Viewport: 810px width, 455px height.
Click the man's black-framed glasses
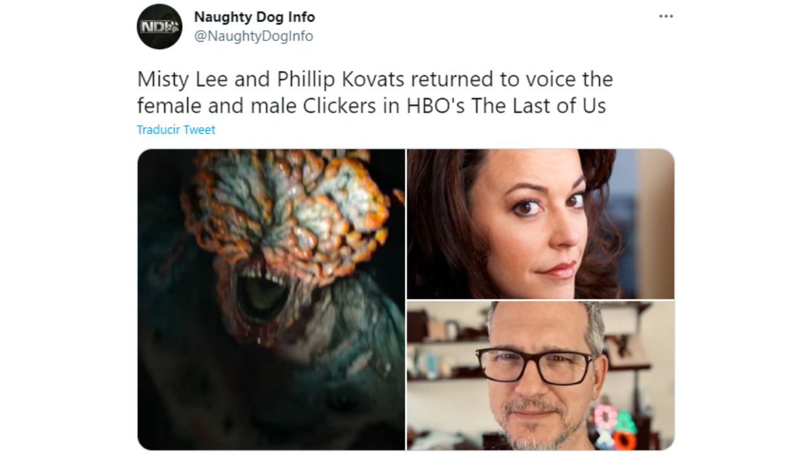535,365
